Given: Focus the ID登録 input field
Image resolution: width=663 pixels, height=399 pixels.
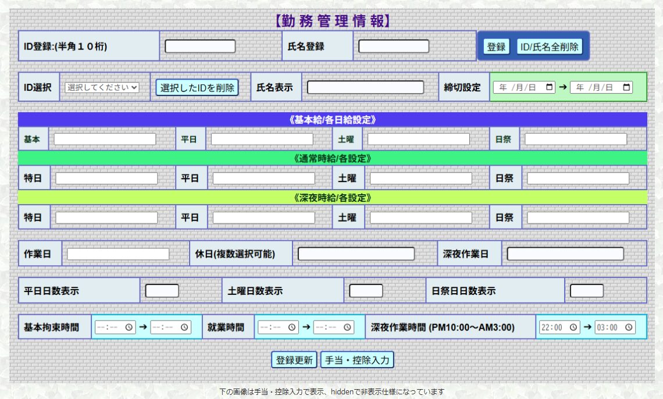Looking at the screenshot, I should (x=200, y=47).
